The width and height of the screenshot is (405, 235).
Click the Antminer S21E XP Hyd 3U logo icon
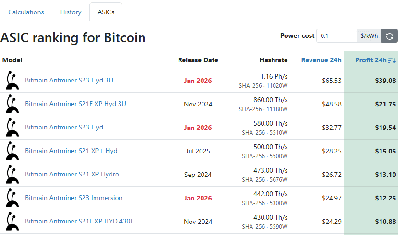point(12,104)
